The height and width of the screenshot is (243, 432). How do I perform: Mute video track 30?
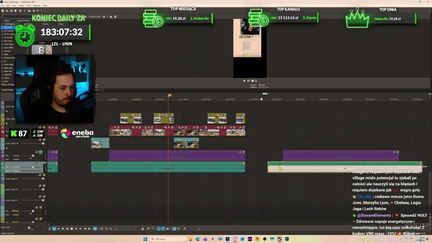[40, 175]
